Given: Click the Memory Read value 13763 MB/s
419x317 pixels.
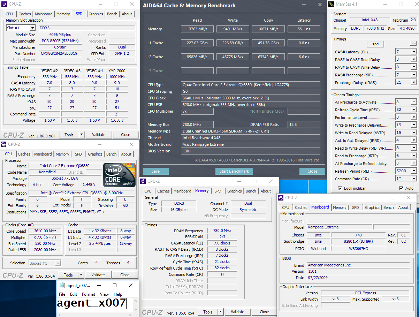Looking at the screenshot, I should (x=197, y=29).
